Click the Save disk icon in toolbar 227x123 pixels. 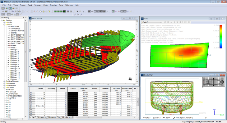click(6, 11)
